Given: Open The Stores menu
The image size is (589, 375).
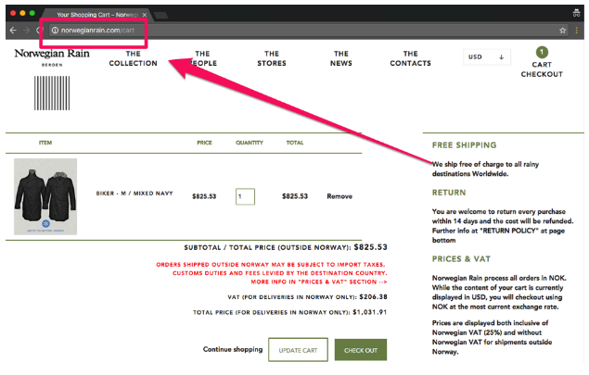Looking at the screenshot, I should pos(272,58).
